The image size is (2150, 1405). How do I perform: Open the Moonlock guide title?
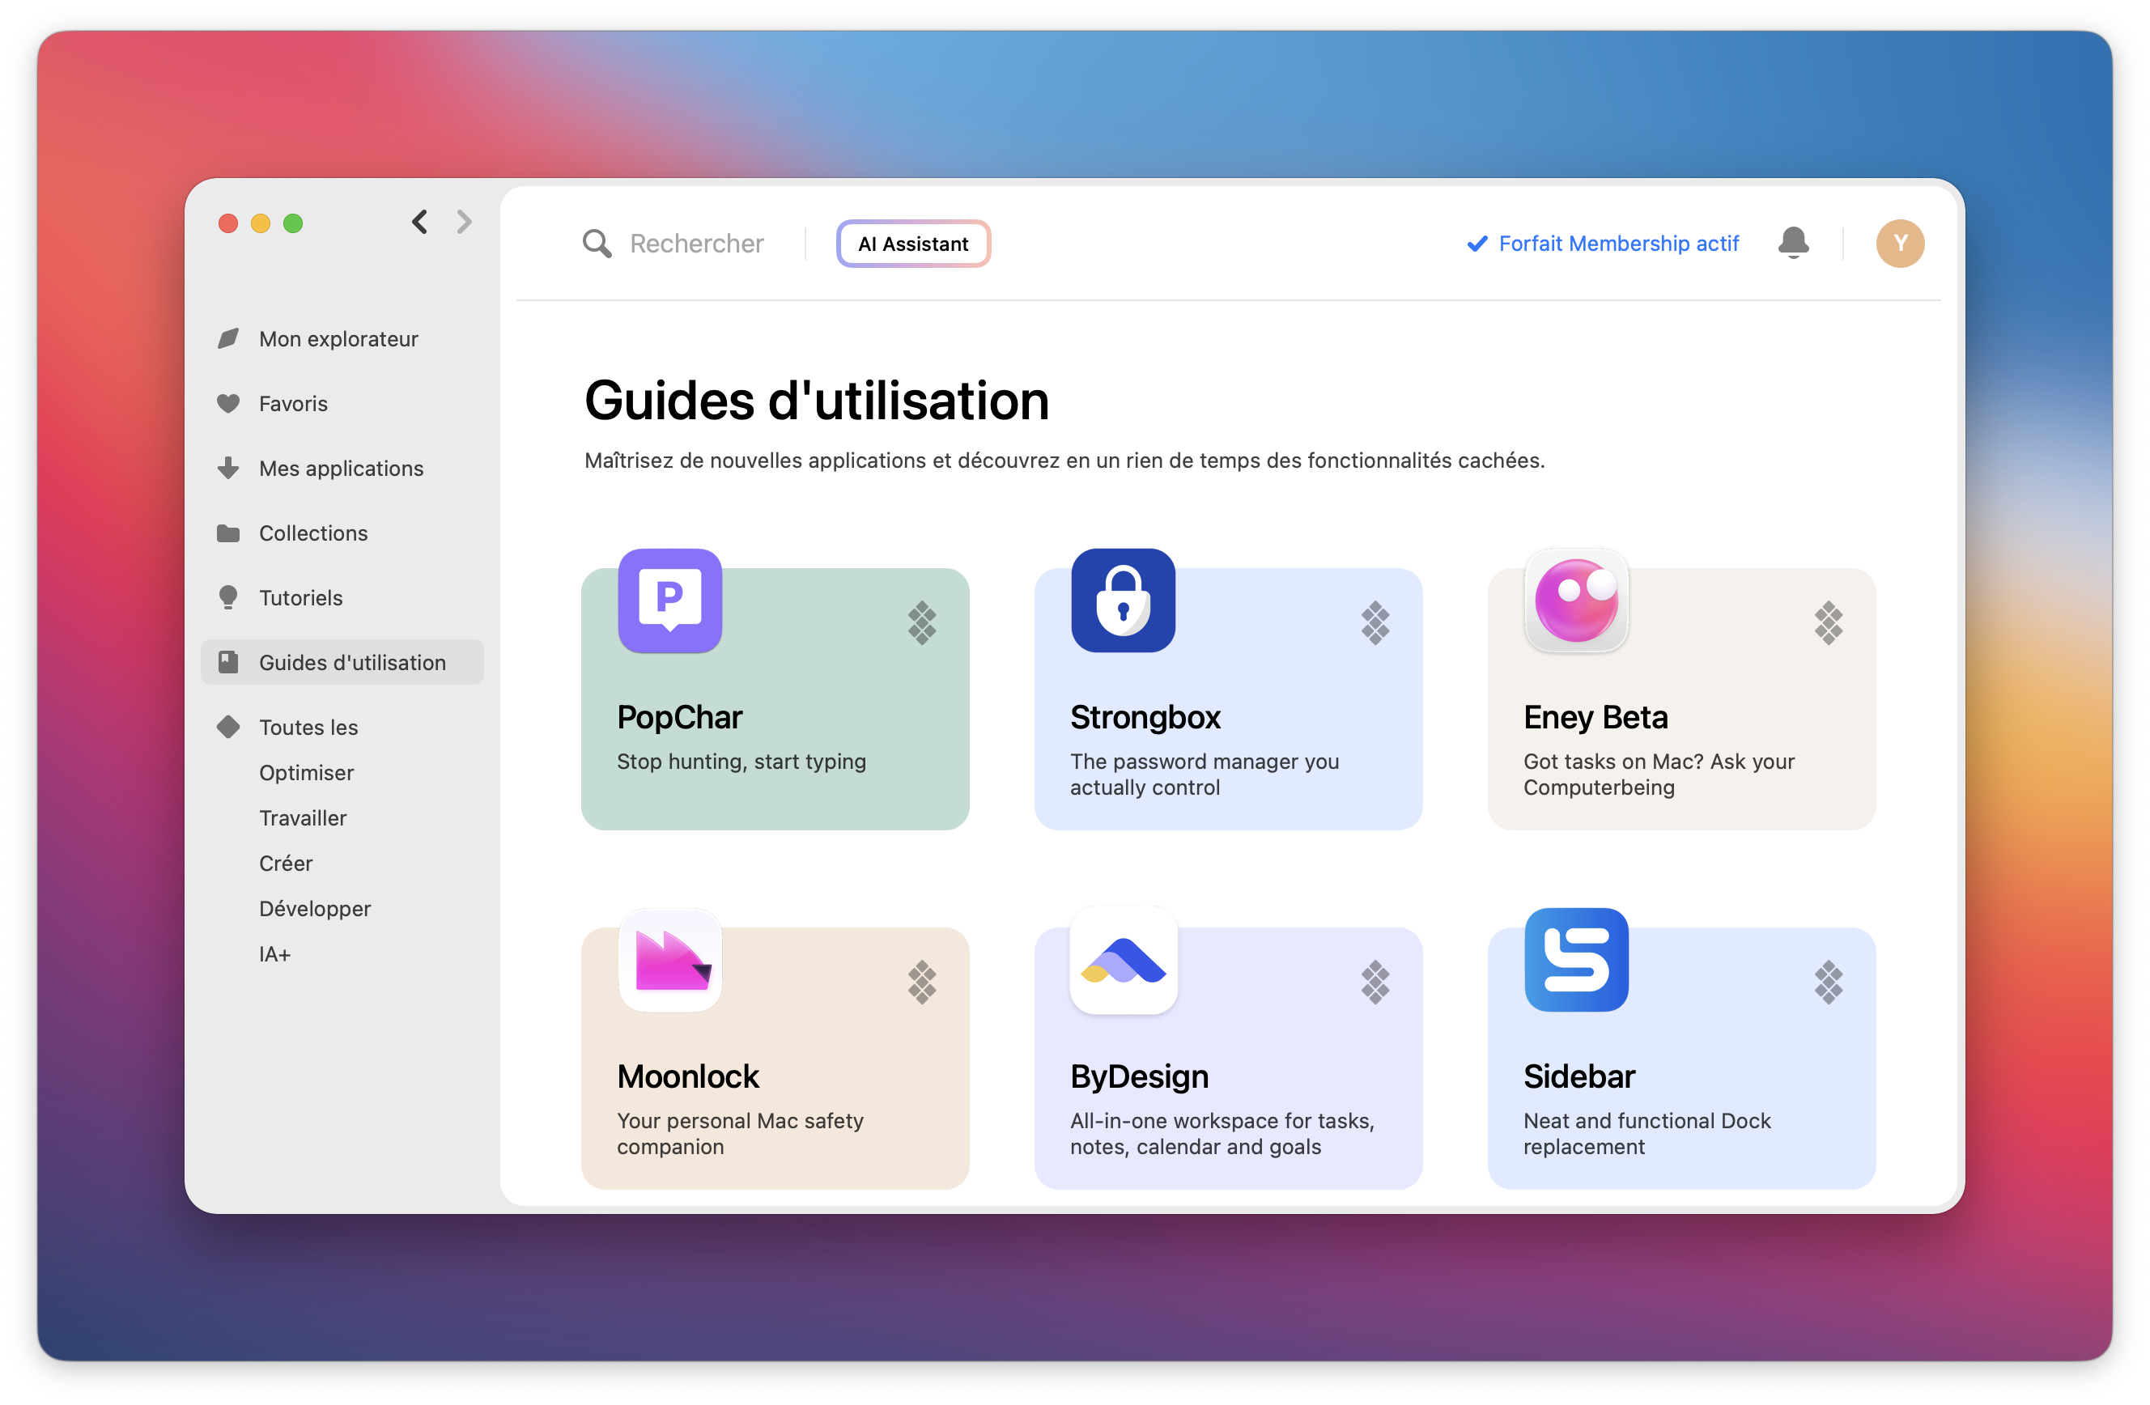pos(688,1076)
